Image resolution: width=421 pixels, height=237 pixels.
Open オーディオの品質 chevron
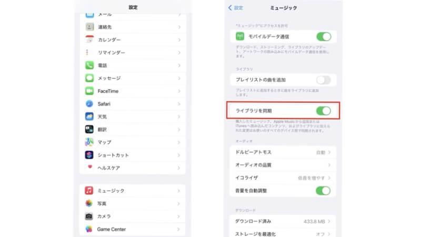point(329,165)
